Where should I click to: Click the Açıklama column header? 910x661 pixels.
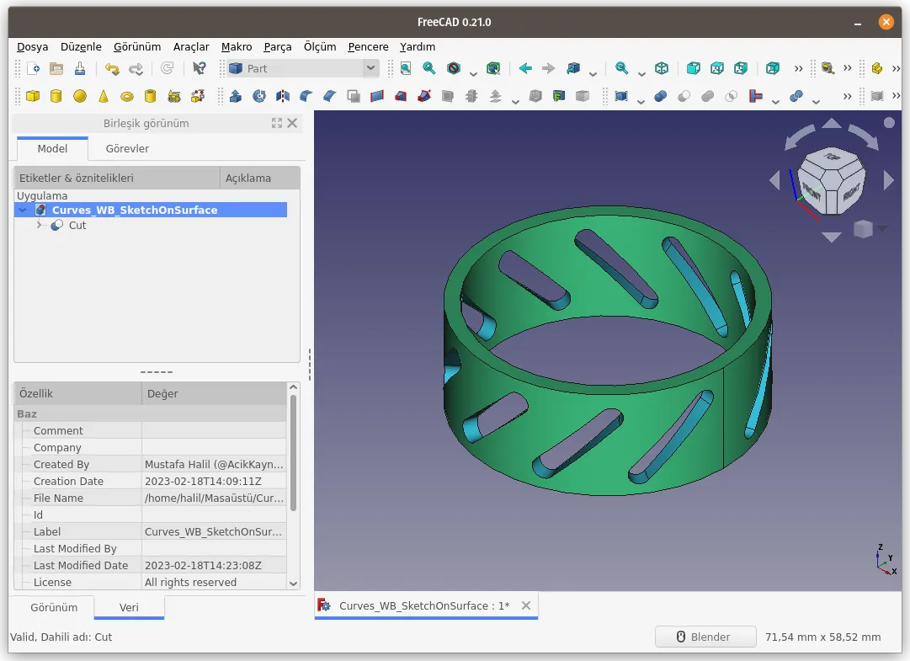pyautogui.click(x=260, y=179)
